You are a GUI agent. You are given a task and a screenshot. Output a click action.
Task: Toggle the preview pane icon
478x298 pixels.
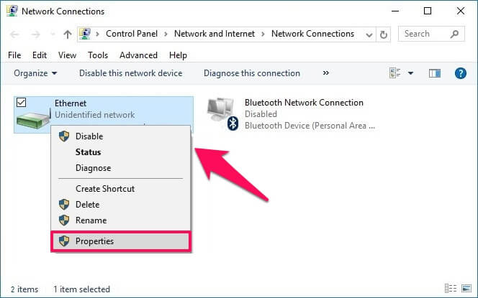(x=434, y=73)
